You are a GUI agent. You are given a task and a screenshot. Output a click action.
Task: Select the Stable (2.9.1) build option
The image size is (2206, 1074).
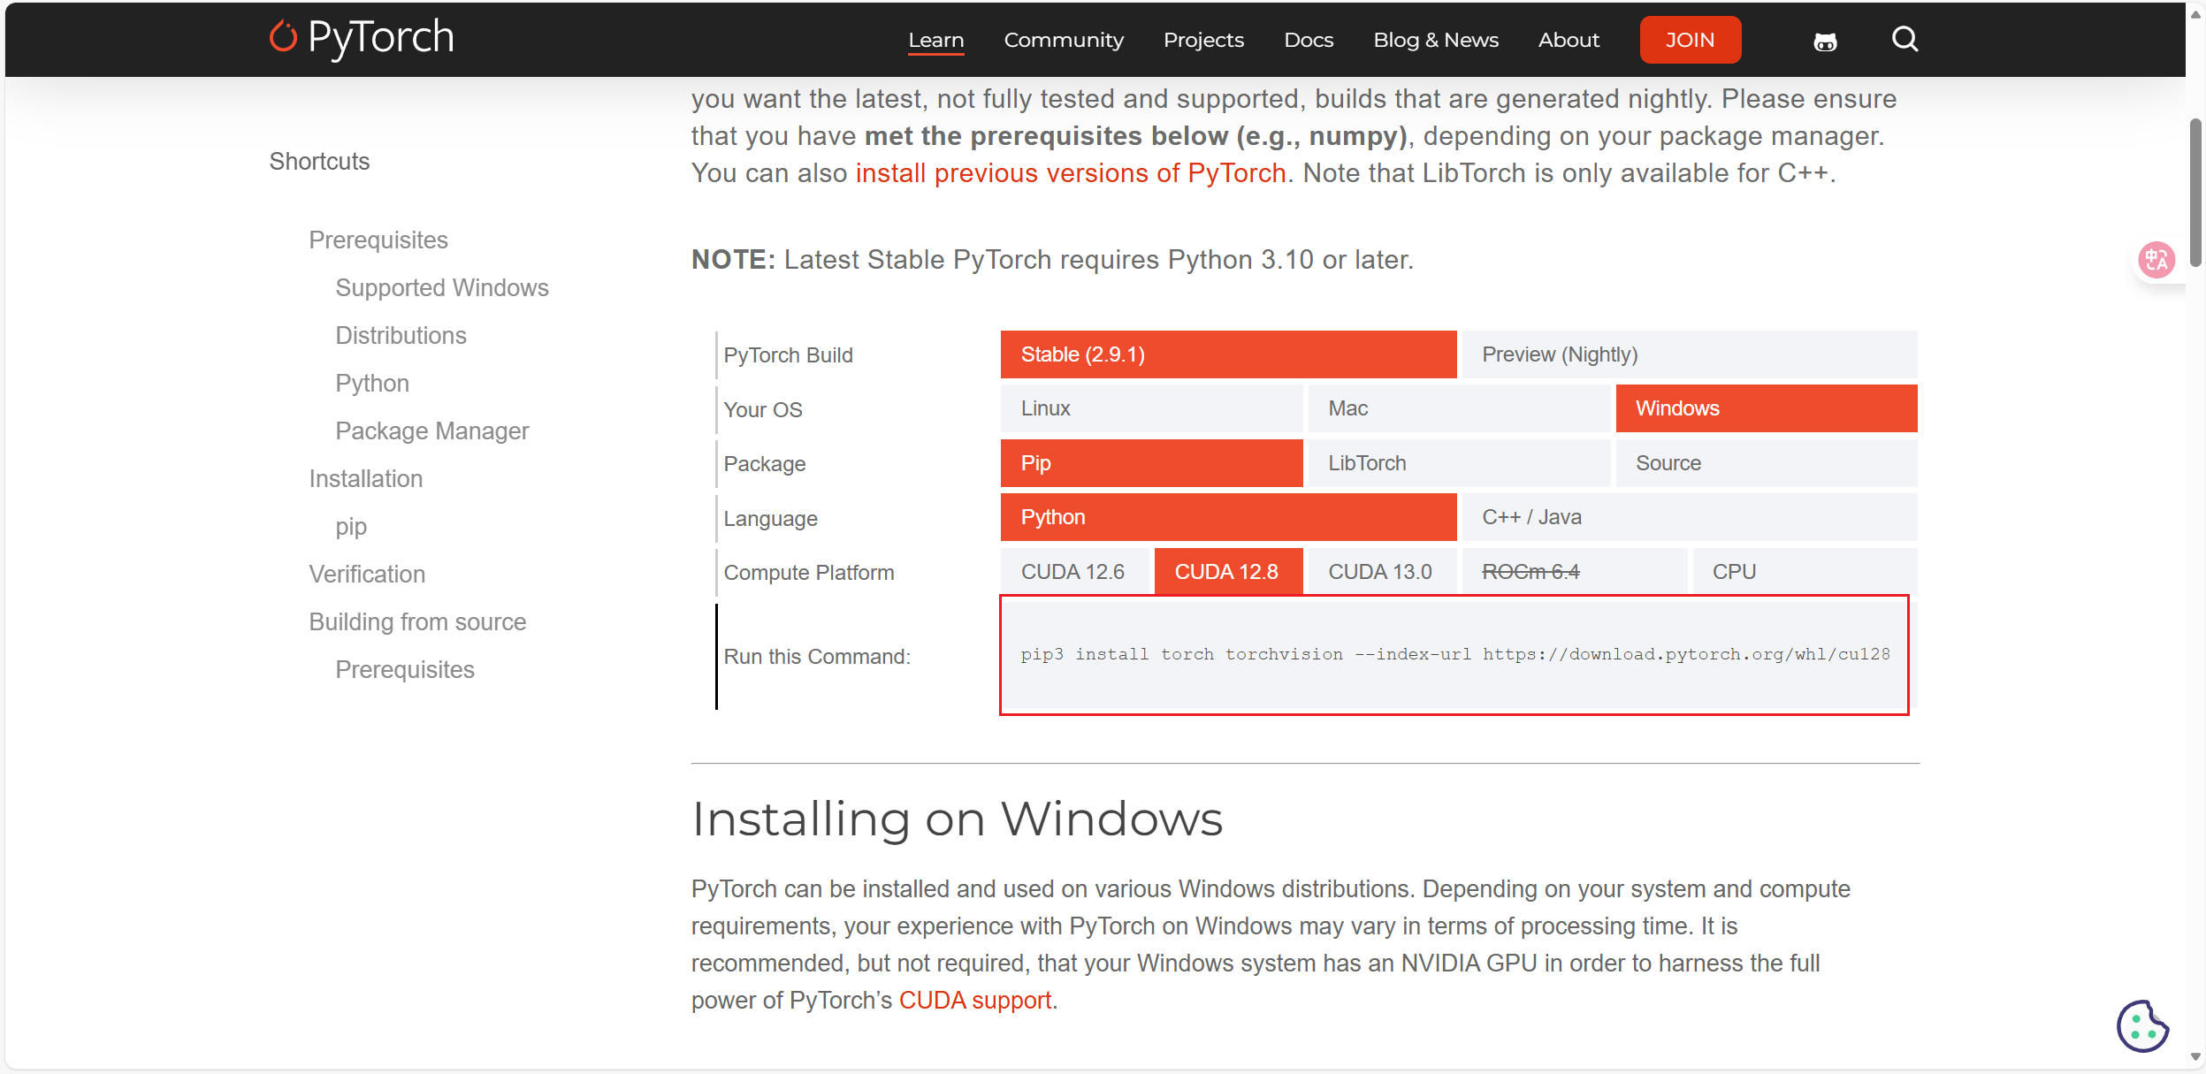[1228, 354]
